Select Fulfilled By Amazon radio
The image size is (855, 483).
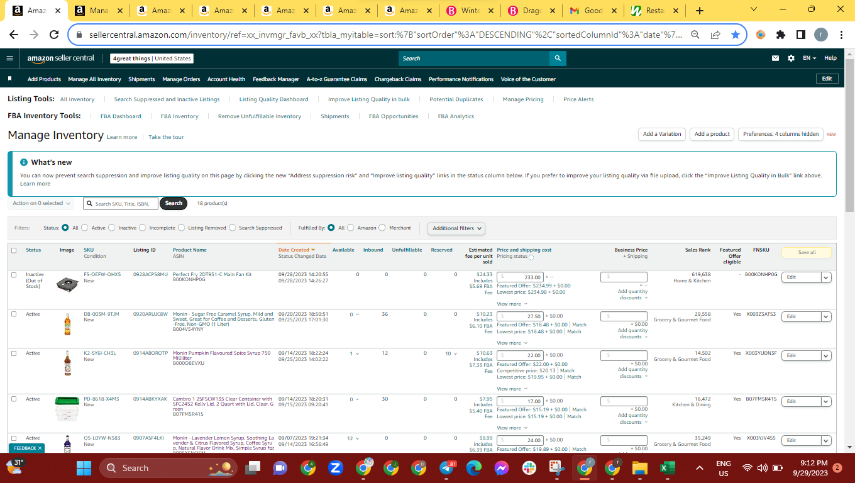point(351,228)
